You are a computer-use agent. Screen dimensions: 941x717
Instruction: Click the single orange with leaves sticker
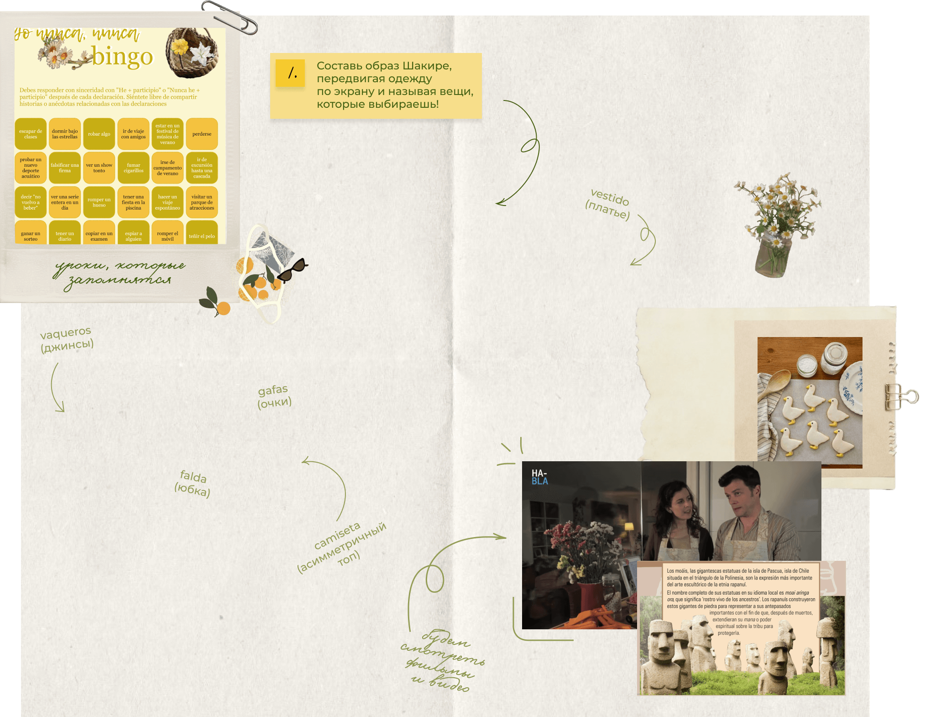[215, 301]
